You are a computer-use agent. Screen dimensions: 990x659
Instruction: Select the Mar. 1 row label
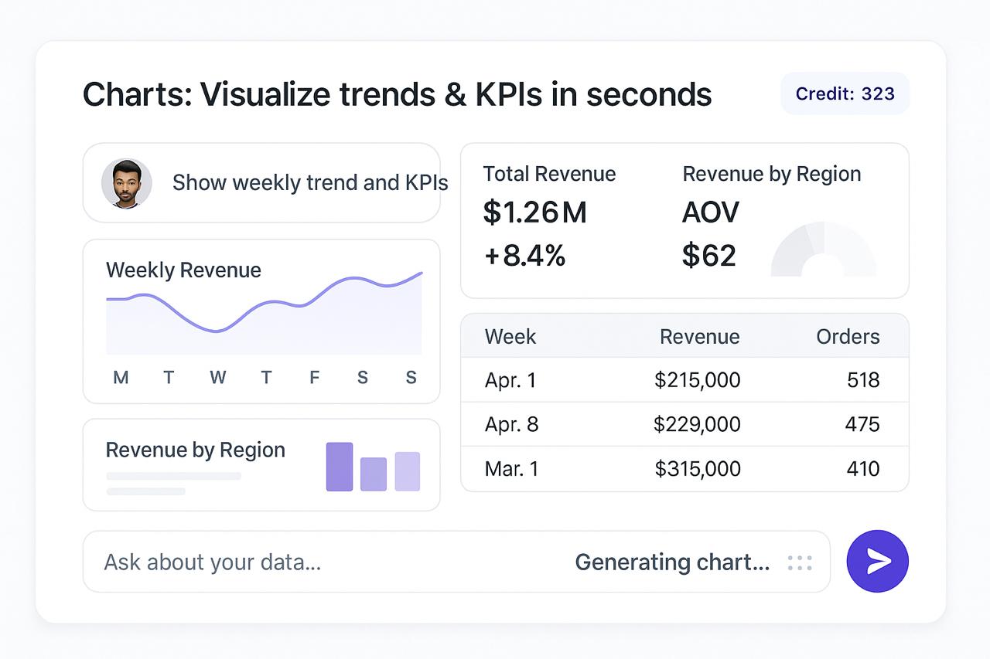(510, 469)
